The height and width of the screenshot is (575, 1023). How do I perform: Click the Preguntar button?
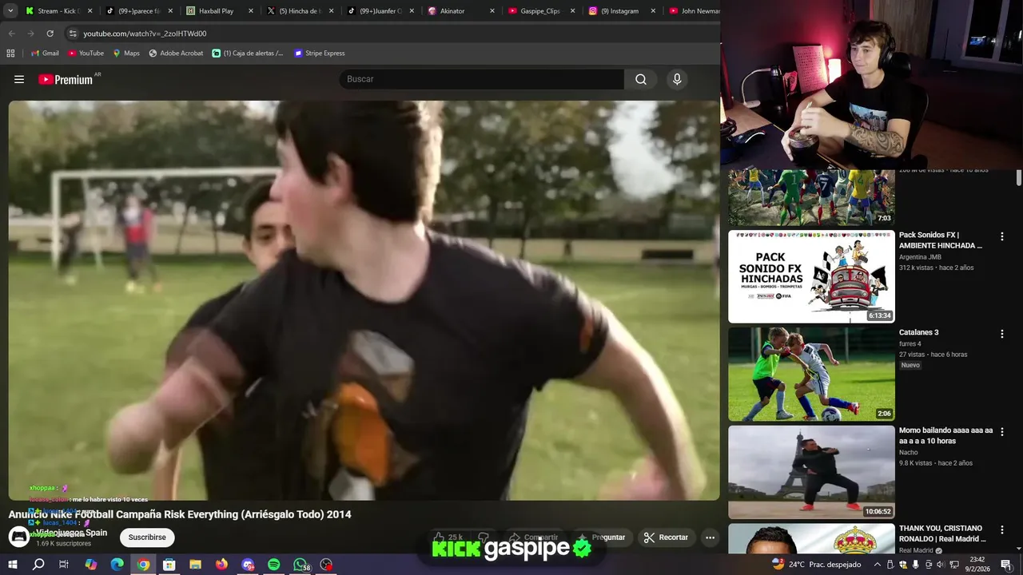click(x=601, y=537)
